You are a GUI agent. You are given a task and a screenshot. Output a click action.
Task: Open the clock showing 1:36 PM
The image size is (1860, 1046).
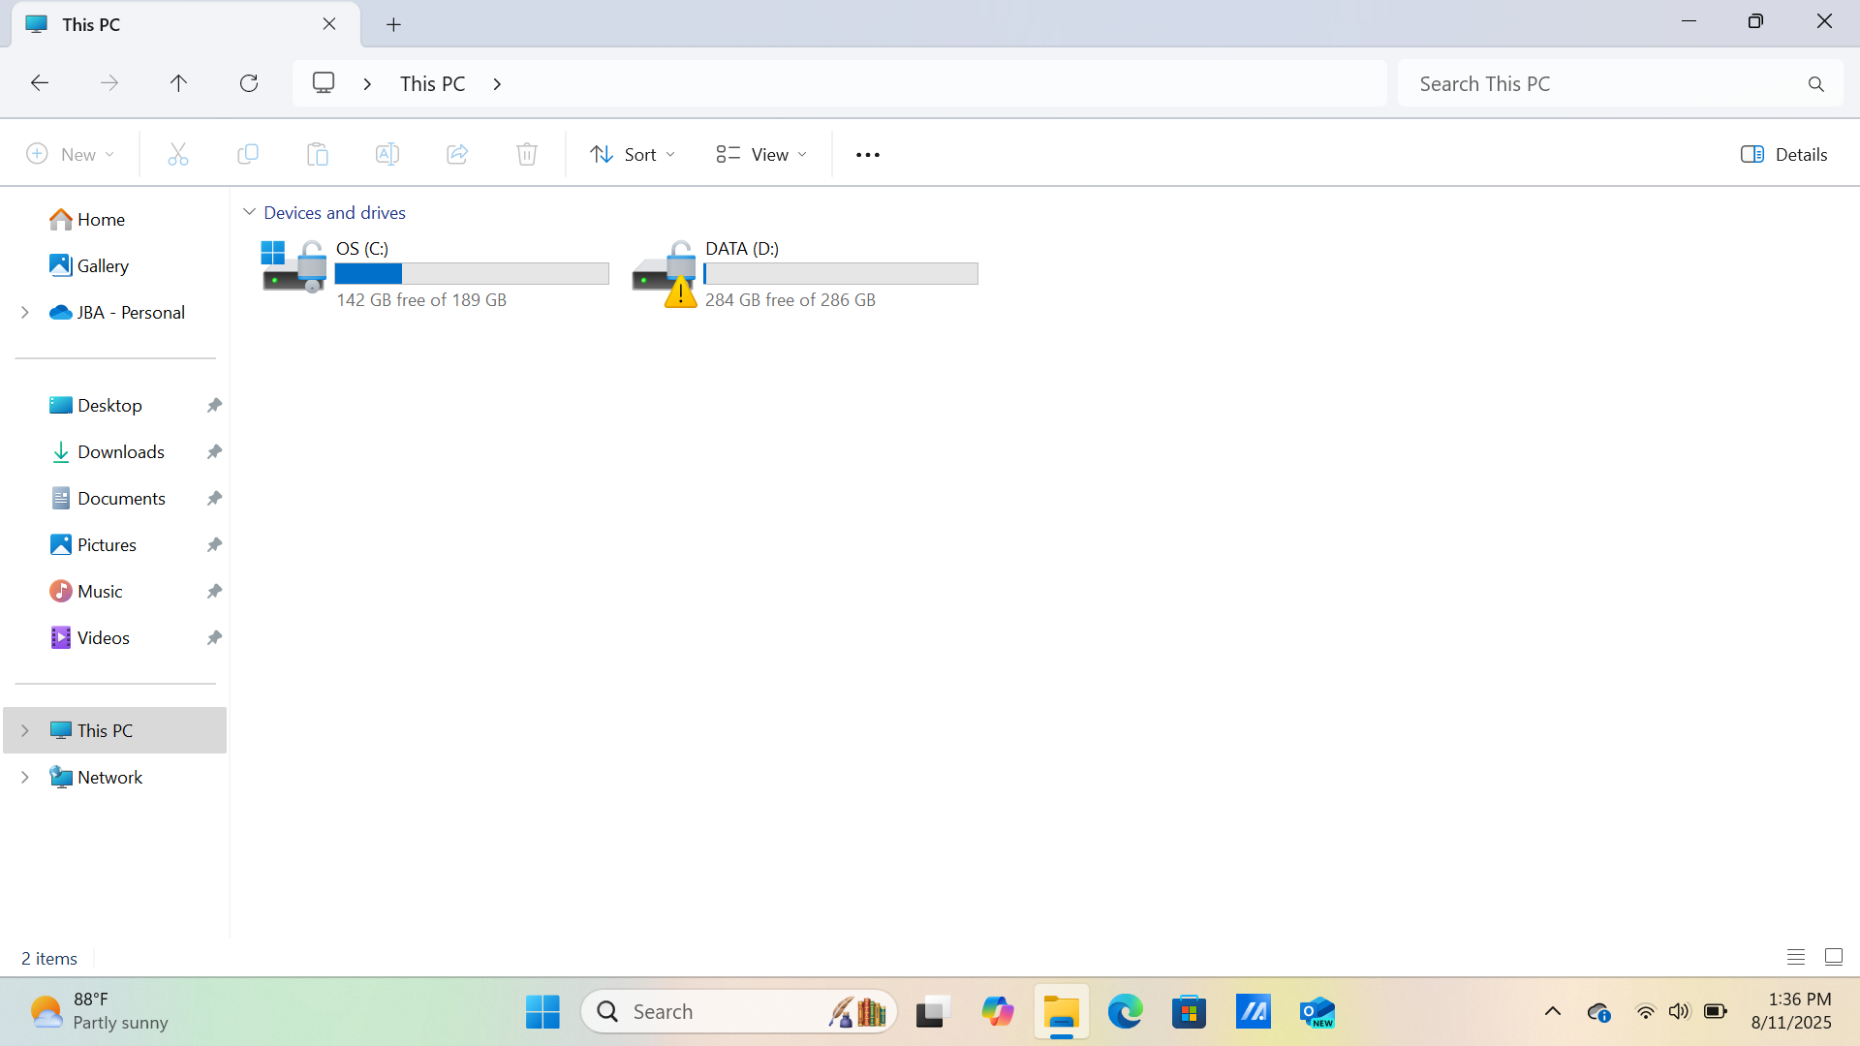(1791, 1012)
